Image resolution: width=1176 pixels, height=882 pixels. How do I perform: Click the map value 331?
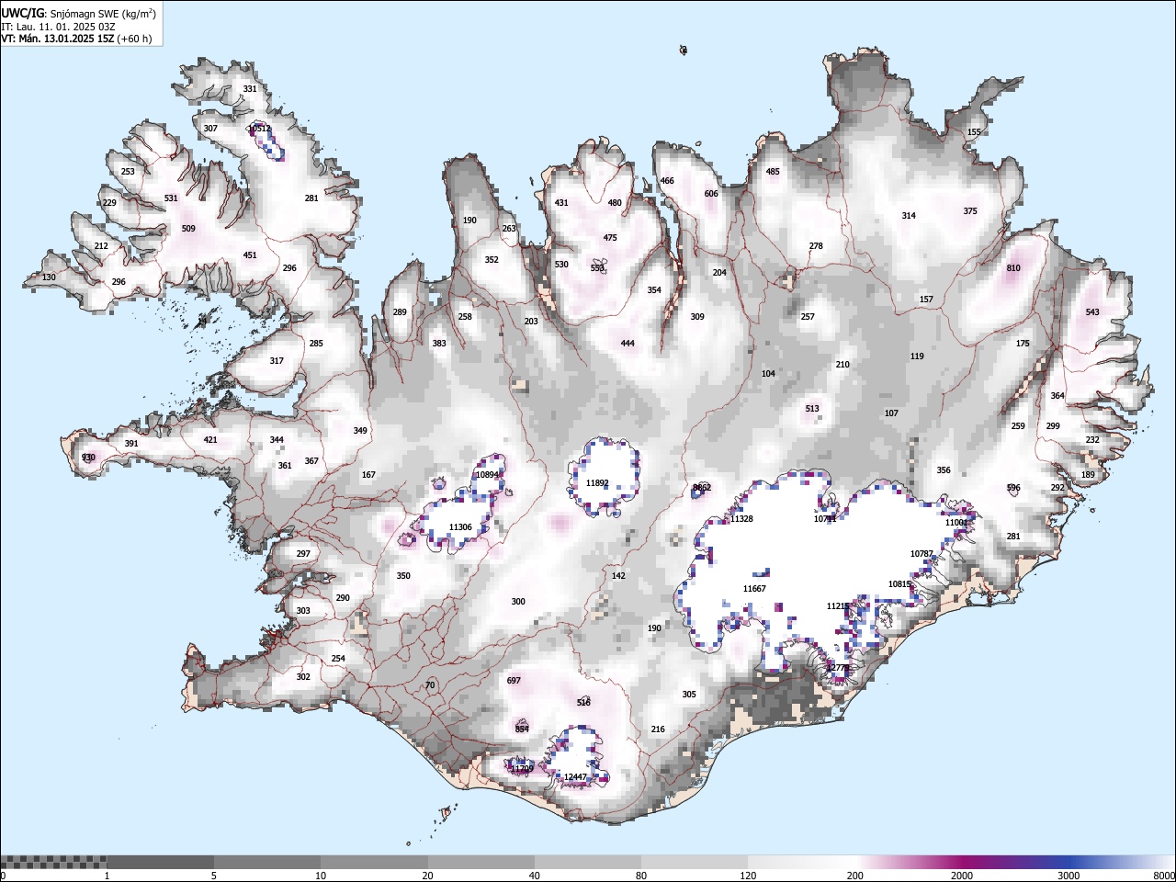[x=250, y=89]
